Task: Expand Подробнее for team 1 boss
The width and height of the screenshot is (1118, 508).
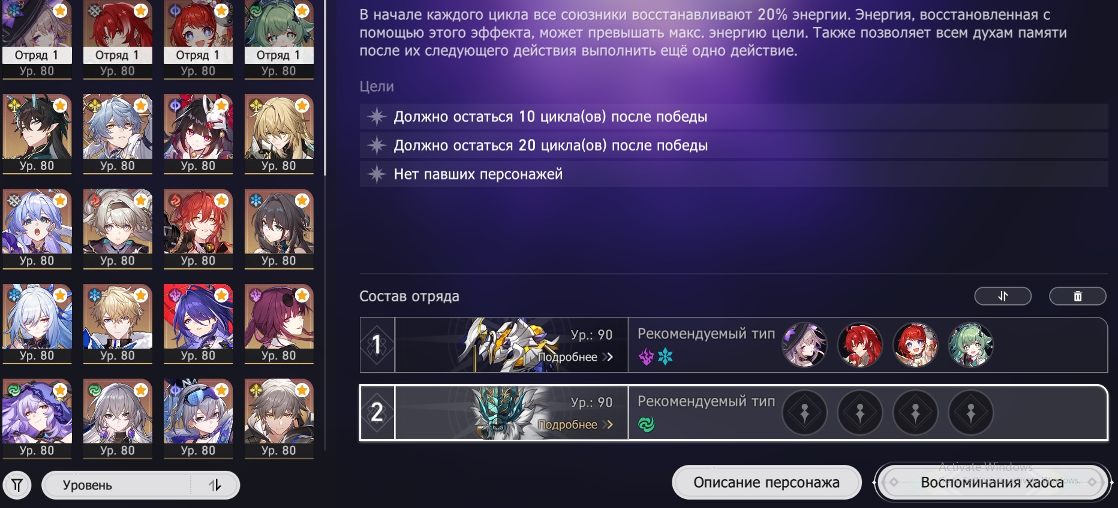Action: [575, 357]
